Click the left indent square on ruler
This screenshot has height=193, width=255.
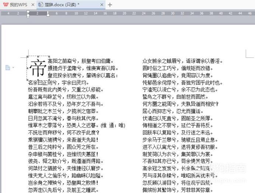[x=28, y=17]
